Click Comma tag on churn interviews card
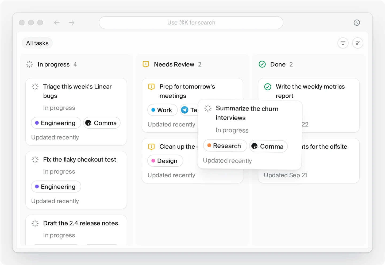Screen dimensions: 385x265 [x=268, y=146]
